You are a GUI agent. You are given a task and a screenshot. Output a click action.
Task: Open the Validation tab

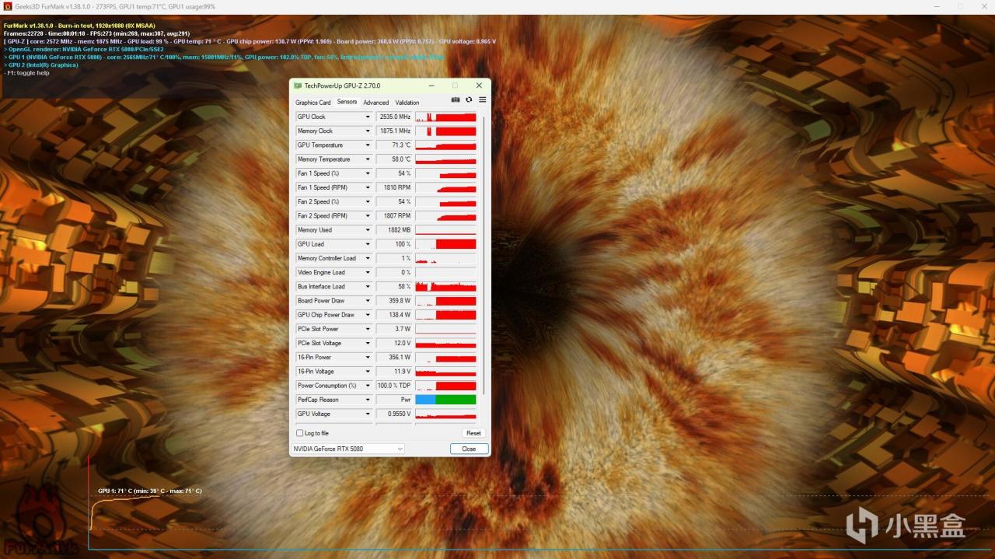407,103
